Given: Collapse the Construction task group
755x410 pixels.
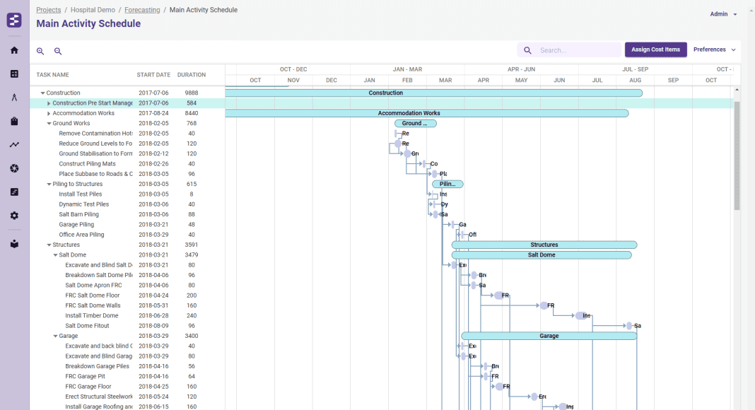Looking at the screenshot, I should 42,93.
